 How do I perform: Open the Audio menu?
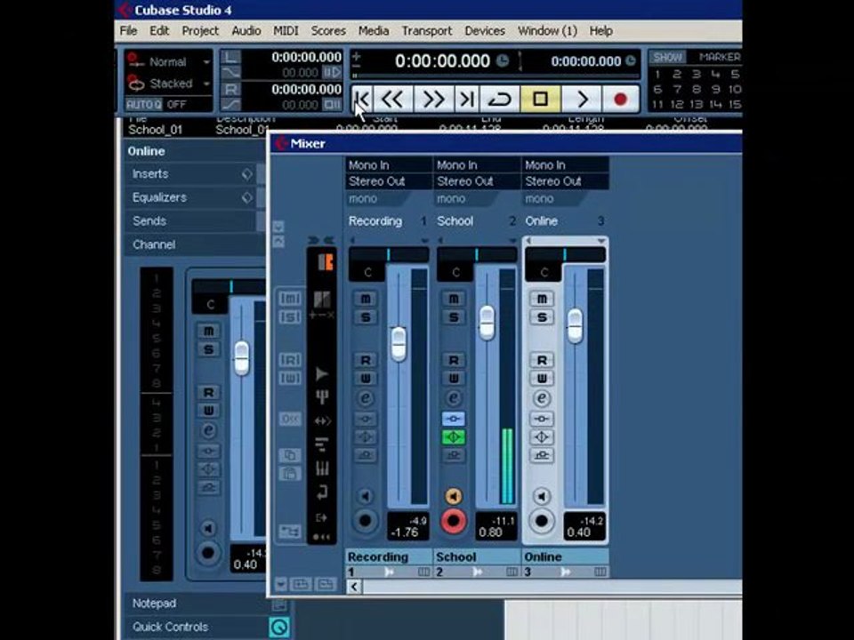[246, 30]
